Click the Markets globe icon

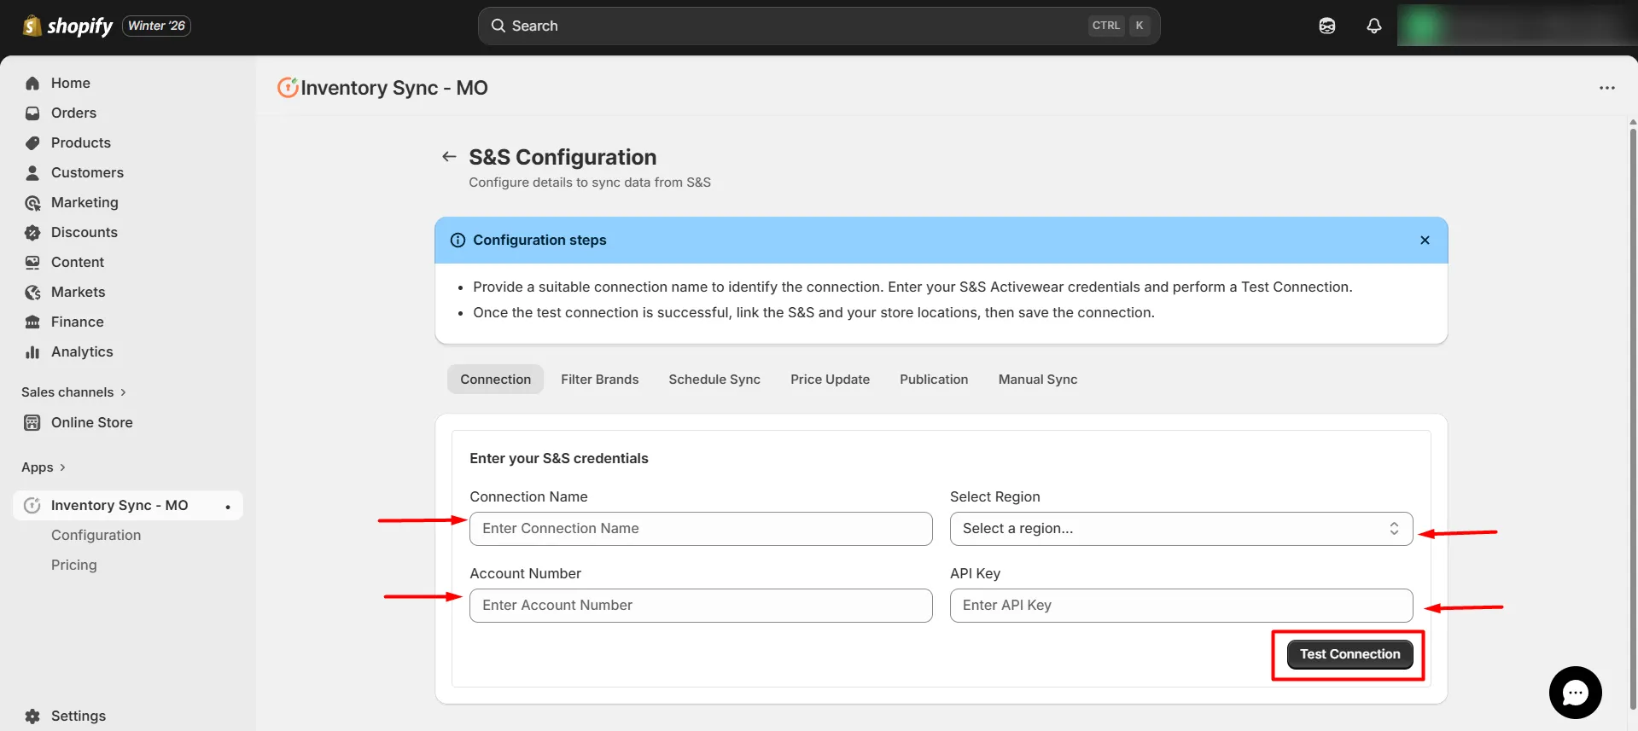tap(32, 292)
